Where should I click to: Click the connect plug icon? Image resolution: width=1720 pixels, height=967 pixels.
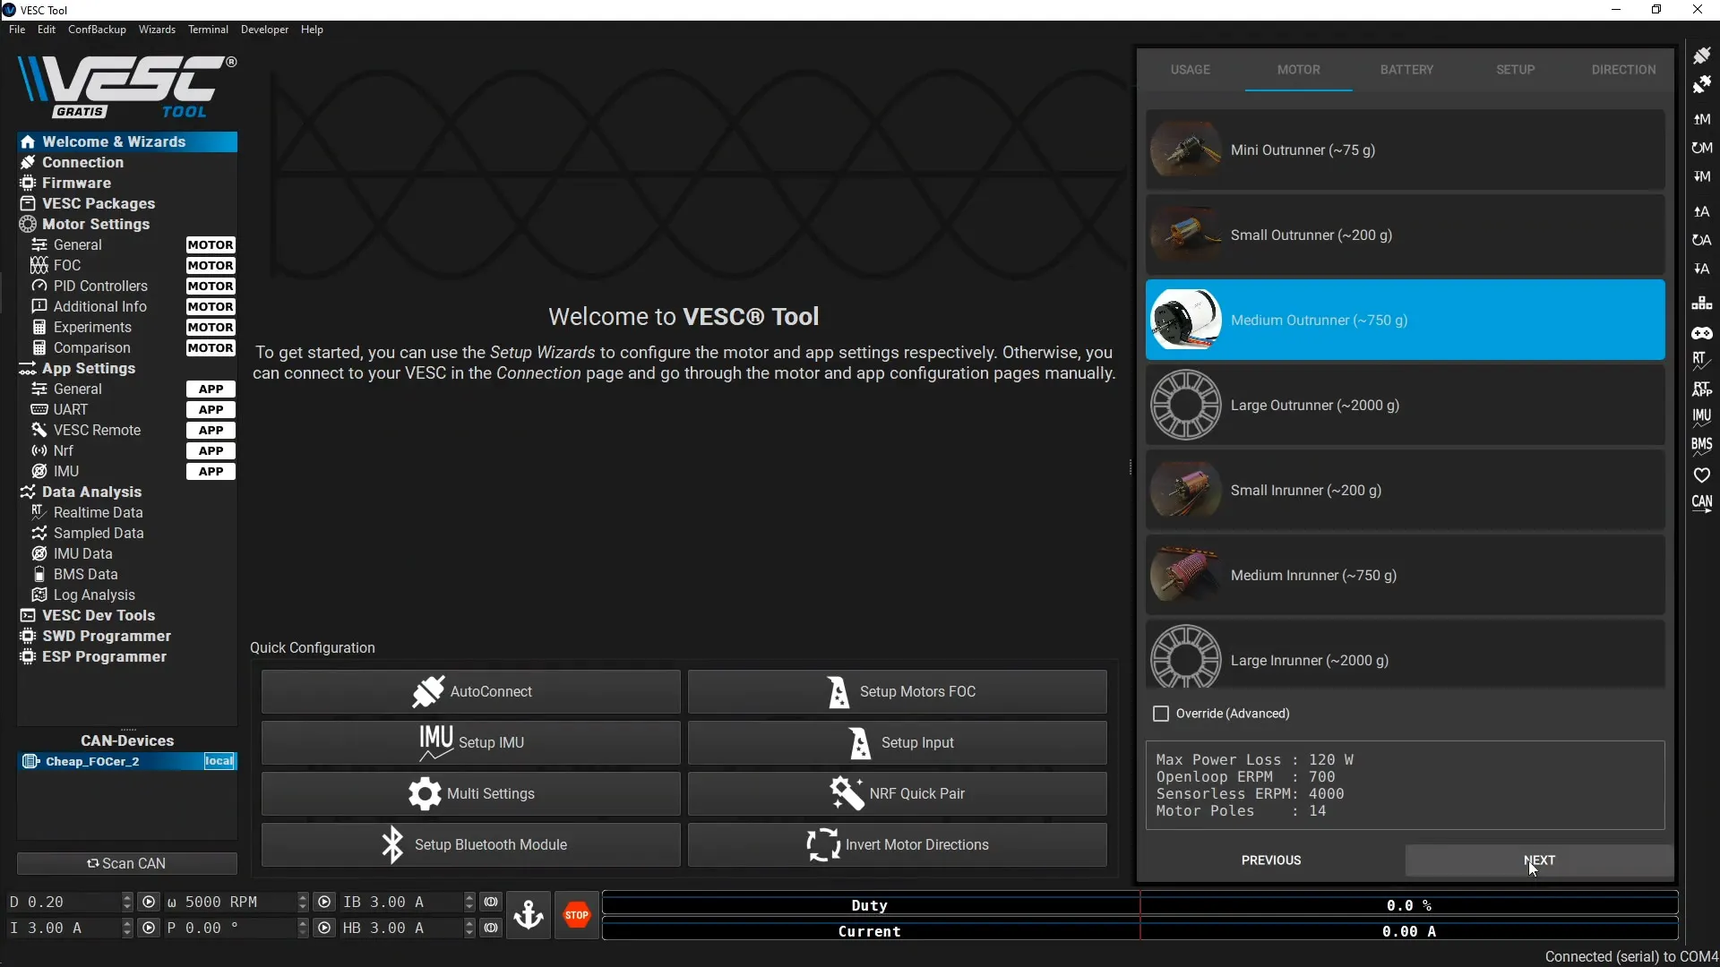1703,55
